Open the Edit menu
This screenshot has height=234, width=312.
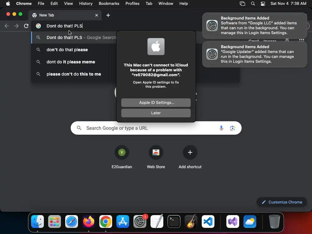[54, 3]
